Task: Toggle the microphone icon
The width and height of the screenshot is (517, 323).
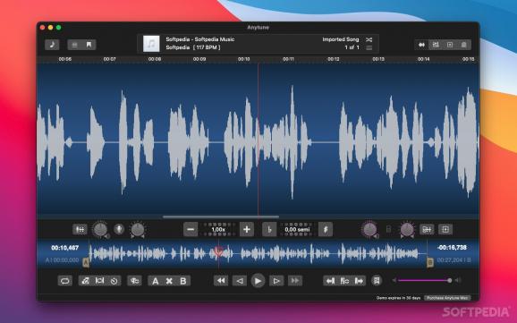Action: (x=119, y=229)
